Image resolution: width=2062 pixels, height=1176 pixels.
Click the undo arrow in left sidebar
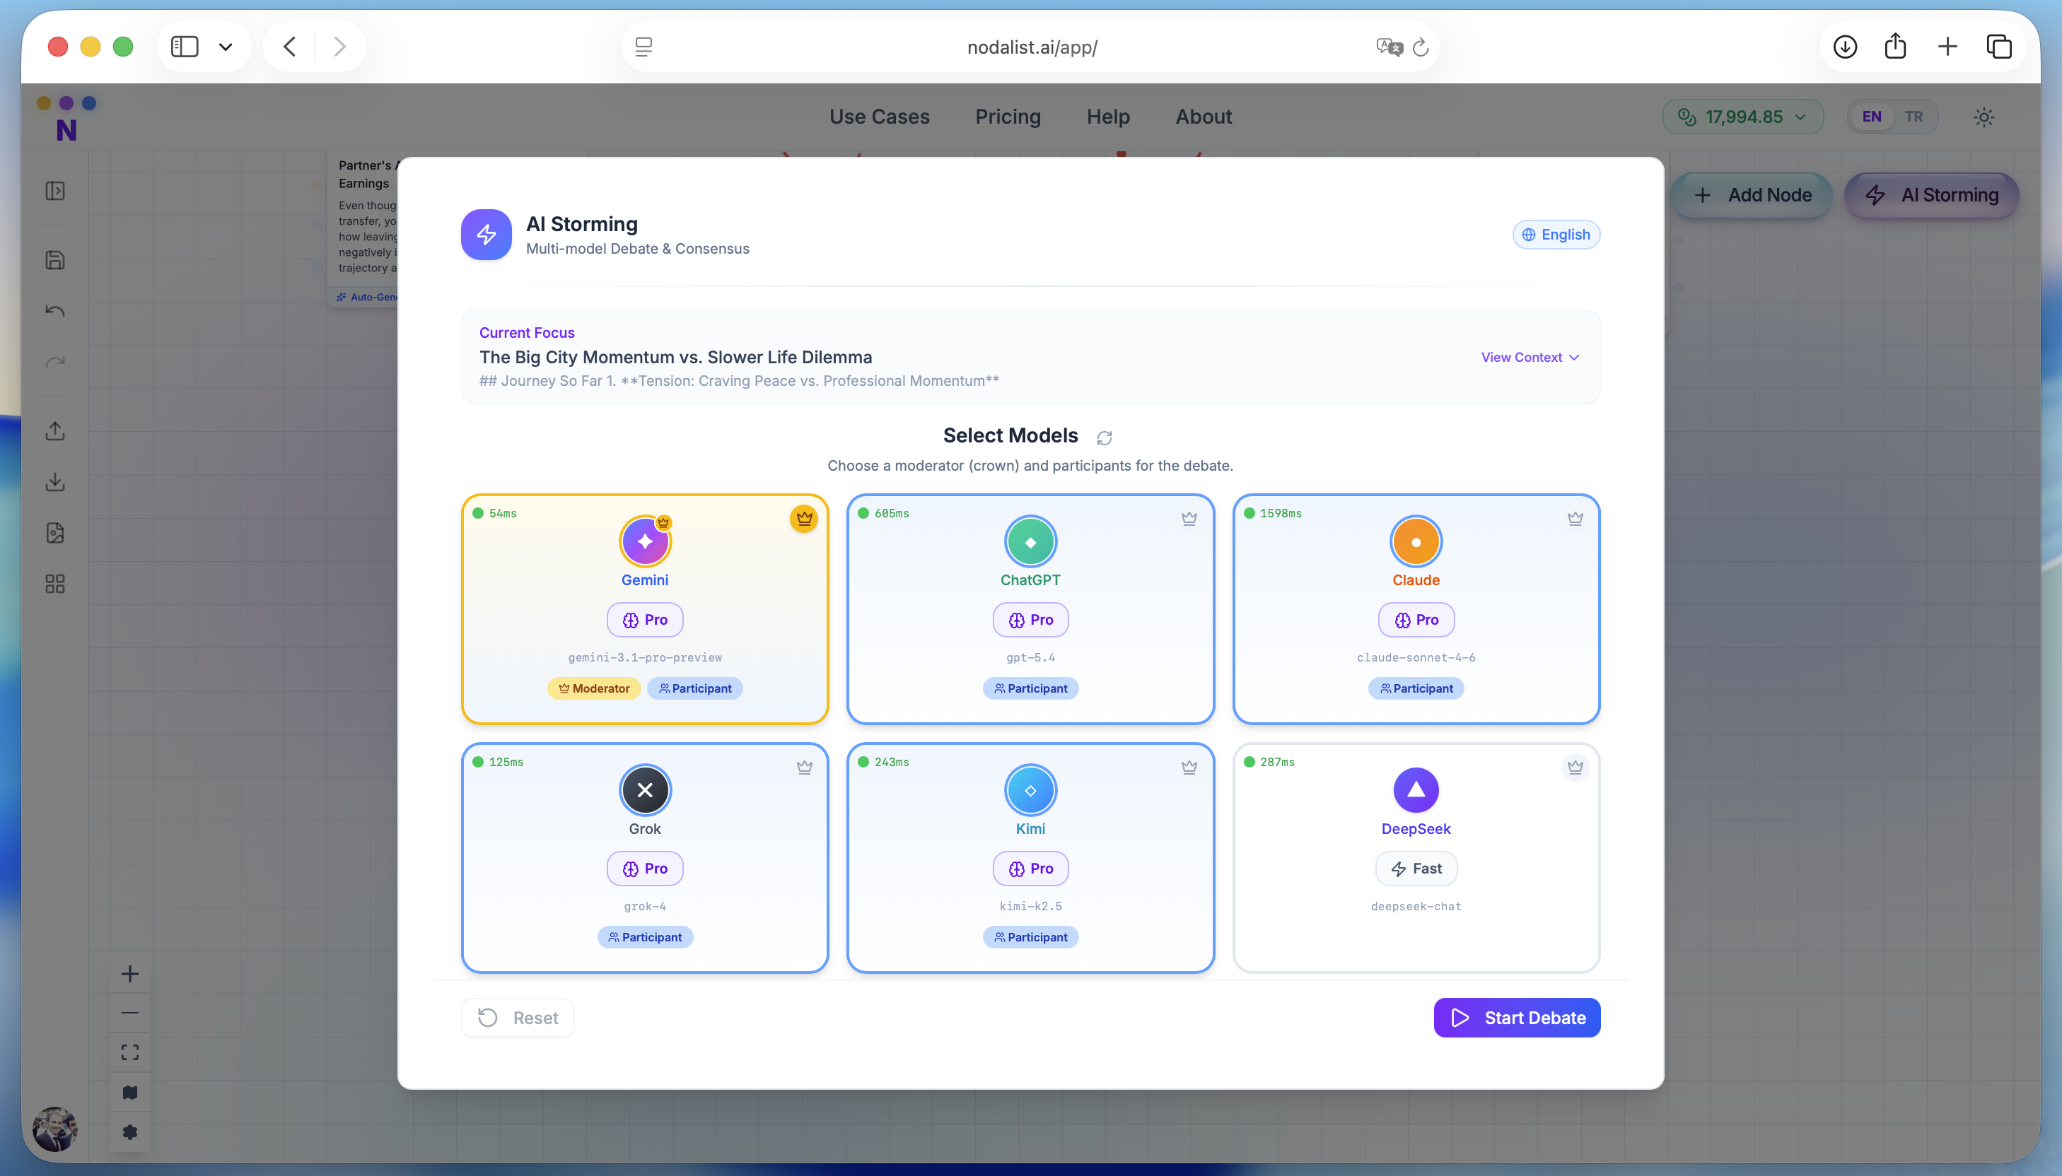click(x=55, y=311)
